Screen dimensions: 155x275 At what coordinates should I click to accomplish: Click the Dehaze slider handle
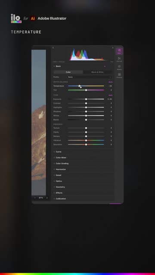(86, 136)
